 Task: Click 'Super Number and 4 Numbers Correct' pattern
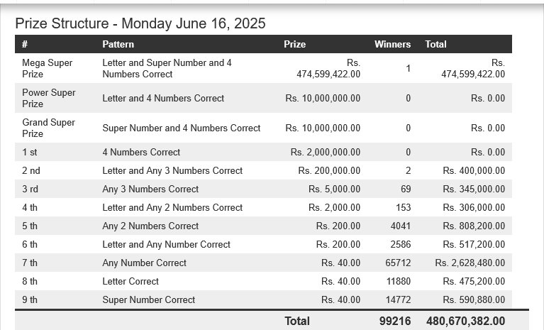(182, 128)
